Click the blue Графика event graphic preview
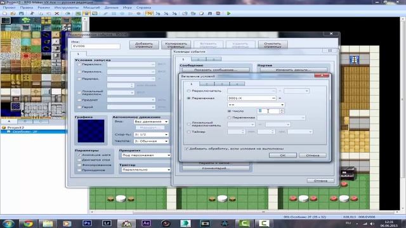406x228 pixels. [91, 131]
